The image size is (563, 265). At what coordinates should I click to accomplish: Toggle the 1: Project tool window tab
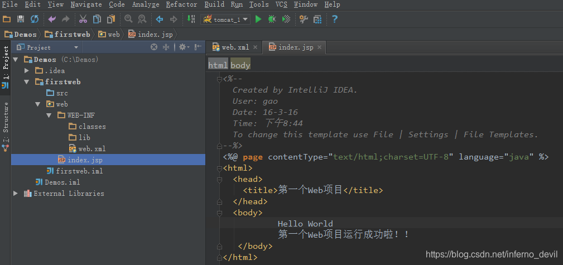point(6,67)
